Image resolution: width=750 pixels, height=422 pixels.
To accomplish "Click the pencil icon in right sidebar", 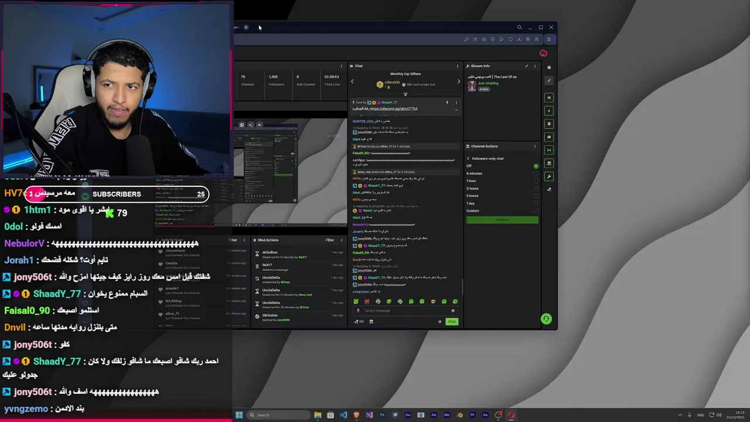I will pos(549,80).
